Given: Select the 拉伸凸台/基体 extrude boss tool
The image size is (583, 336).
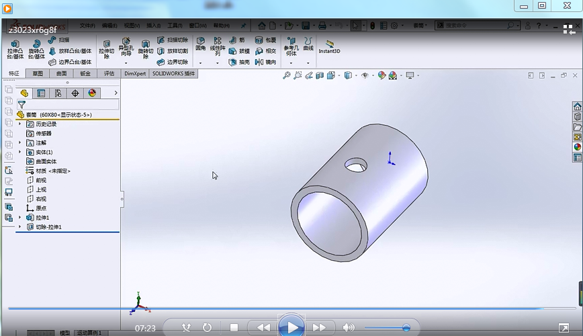Looking at the screenshot, I should tap(15, 48).
